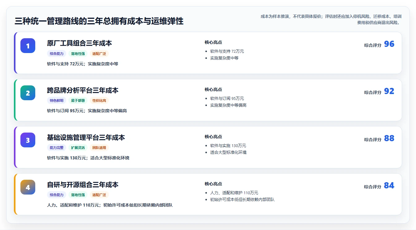
Task: Click the 能力完整 tag
Action: pyautogui.click(x=57, y=148)
